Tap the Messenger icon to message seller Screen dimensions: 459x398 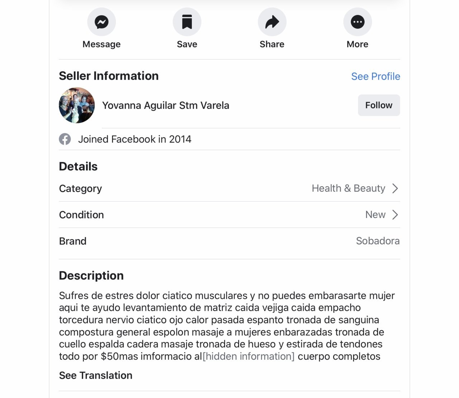coord(101,22)
